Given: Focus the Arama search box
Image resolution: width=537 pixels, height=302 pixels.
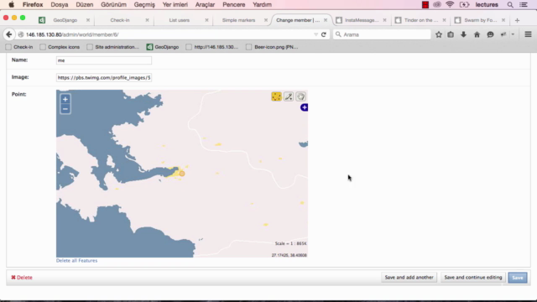Looking at the screenshot, I should pos(382,34).
